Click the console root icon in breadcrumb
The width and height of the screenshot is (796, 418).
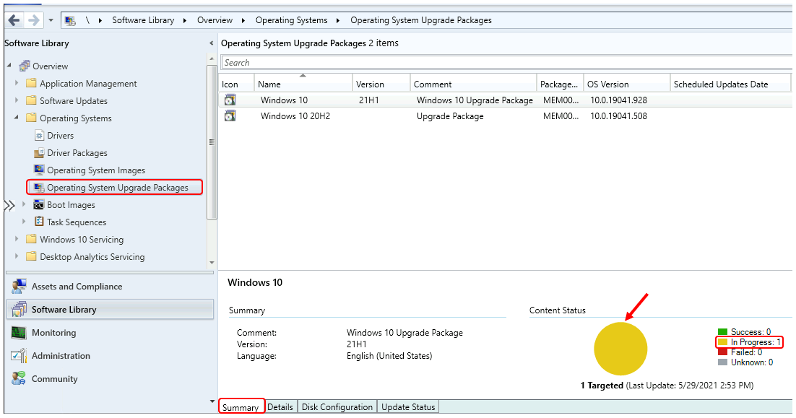point(70,20)
